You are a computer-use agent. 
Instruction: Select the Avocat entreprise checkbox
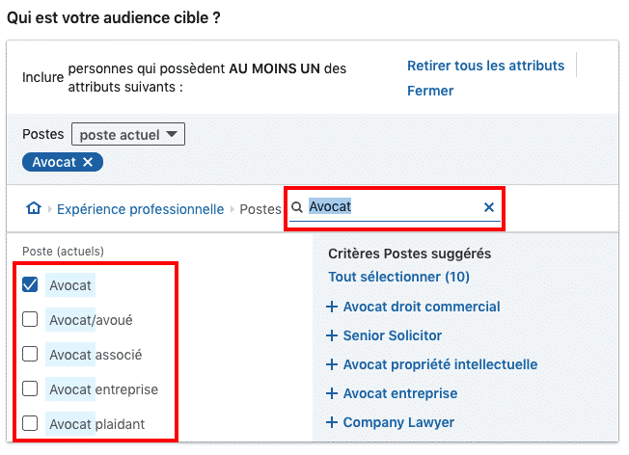pyautogui.click(x=30, y=389)
